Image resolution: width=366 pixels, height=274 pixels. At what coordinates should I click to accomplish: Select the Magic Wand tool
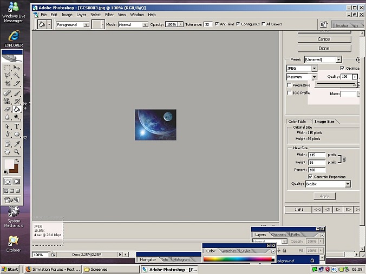click(17, 76)
